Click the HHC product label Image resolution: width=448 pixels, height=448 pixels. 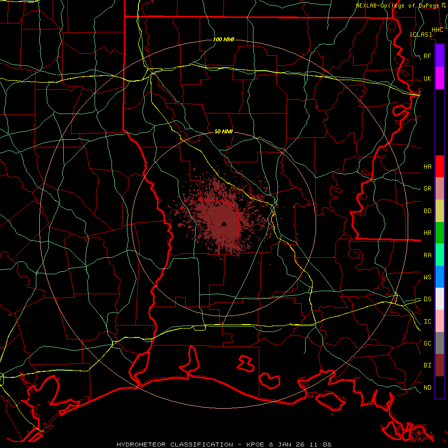437,30
